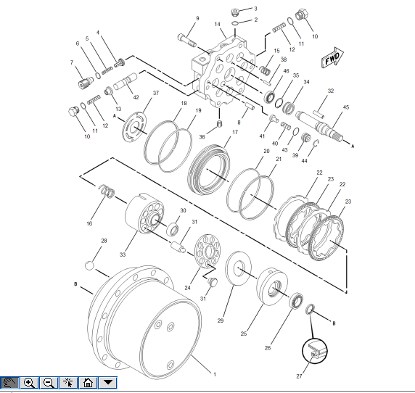Choose the hotspot select pointer tool
The height and width of the screenshot is (393, 415).
coord(68,383)
